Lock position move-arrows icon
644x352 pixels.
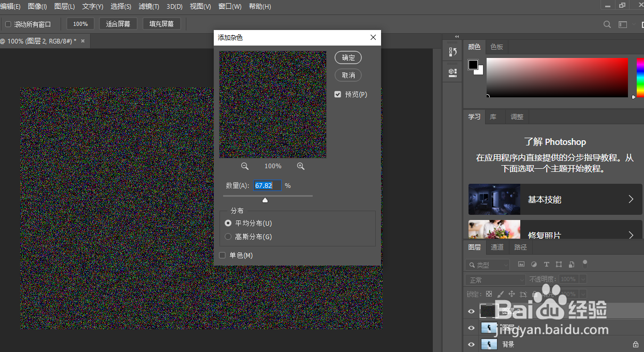coord(511,294)
